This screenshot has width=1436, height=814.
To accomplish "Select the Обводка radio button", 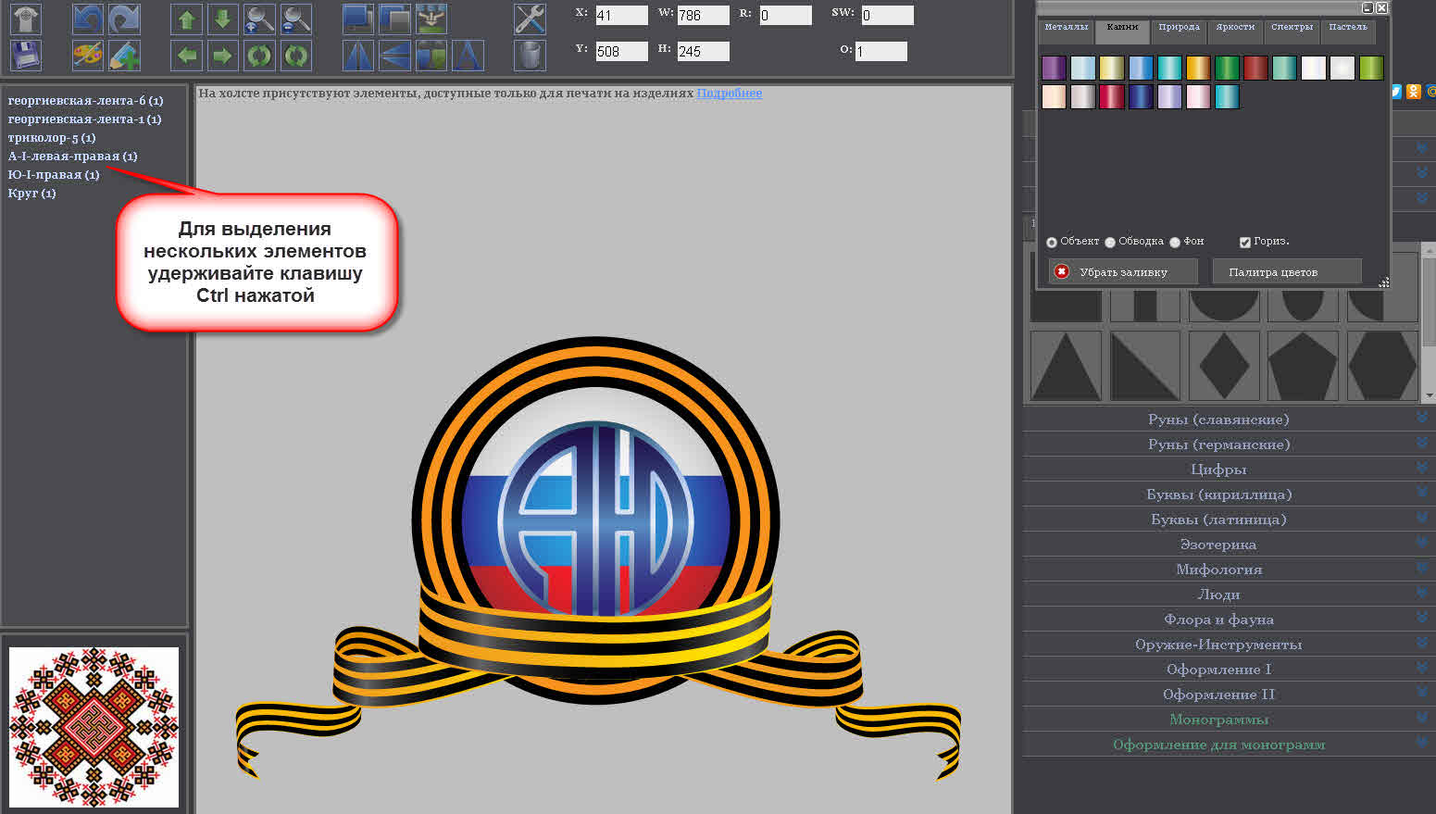I will (1110, 243).
